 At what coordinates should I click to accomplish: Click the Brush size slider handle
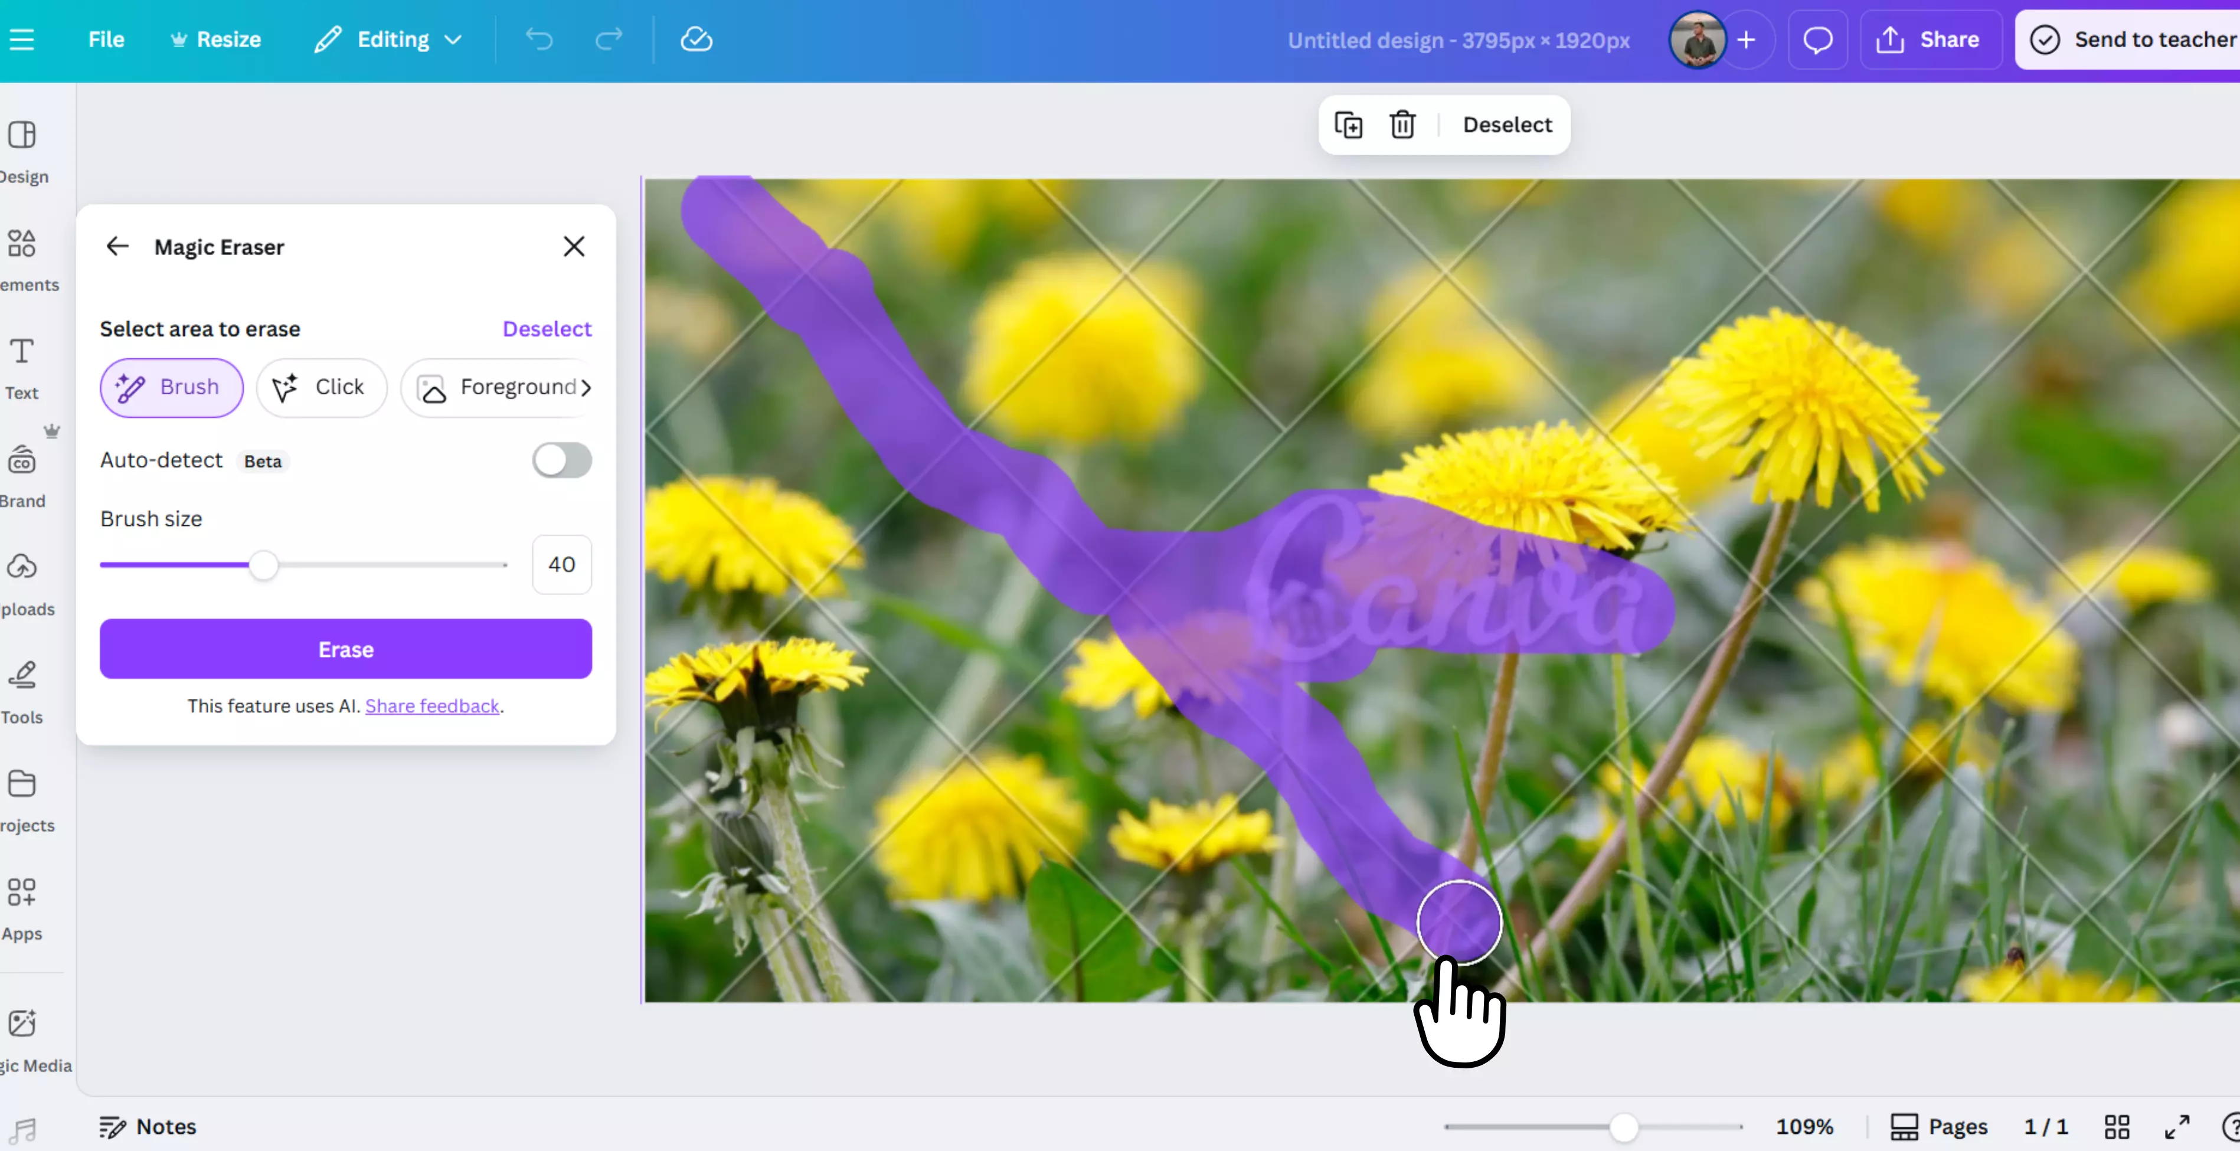coord(263,565)
